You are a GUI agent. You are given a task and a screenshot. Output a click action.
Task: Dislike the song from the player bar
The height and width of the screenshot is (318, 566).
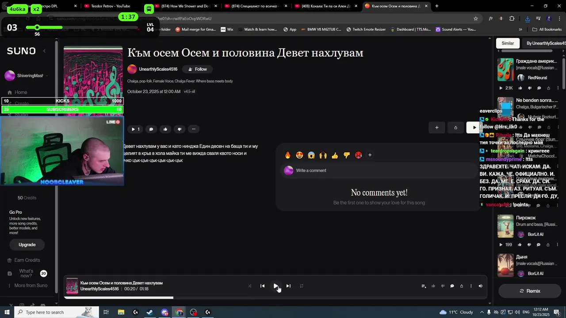coord(443,286)
